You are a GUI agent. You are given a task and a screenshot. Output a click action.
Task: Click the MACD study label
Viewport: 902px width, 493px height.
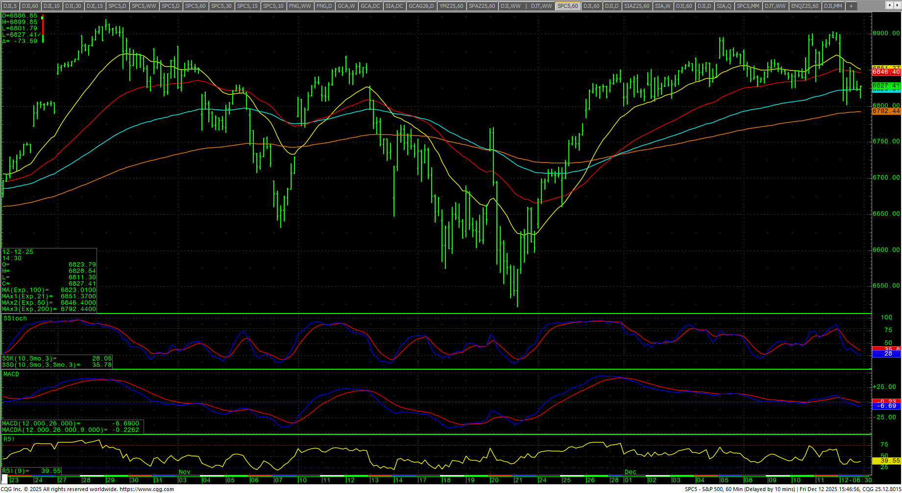[x=11, y=374]
